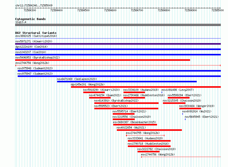Click ruler position 71584700
The height and width of the screenshot is (167, 228).
[137, 10]
